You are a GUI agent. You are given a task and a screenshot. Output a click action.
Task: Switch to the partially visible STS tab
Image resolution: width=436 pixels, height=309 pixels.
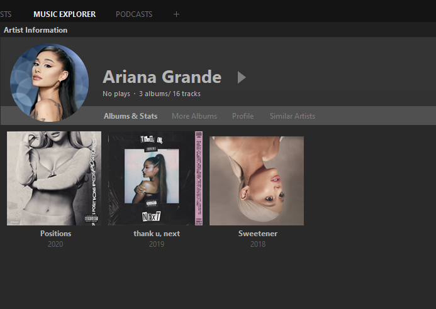coord(6,14)
